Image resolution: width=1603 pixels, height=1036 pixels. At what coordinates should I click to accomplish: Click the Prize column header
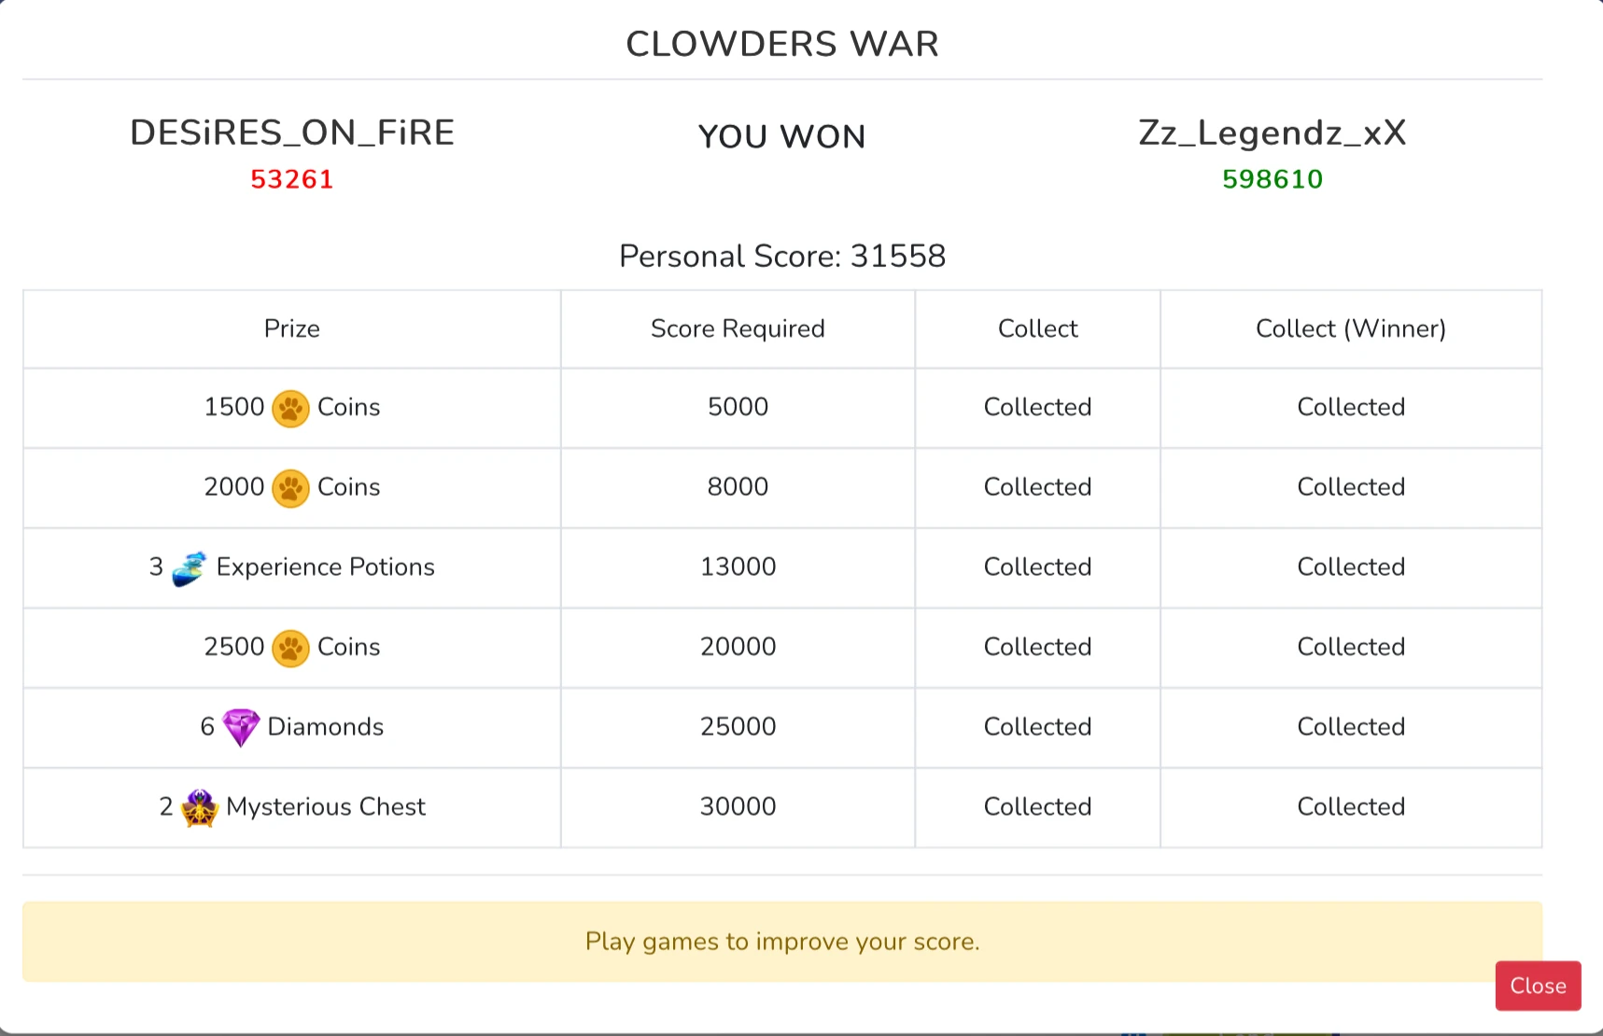292,329
